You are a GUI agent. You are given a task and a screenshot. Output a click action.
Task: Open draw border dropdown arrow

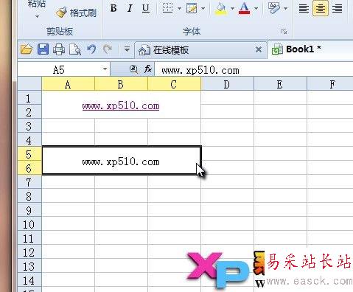click(x=203, y=9)
